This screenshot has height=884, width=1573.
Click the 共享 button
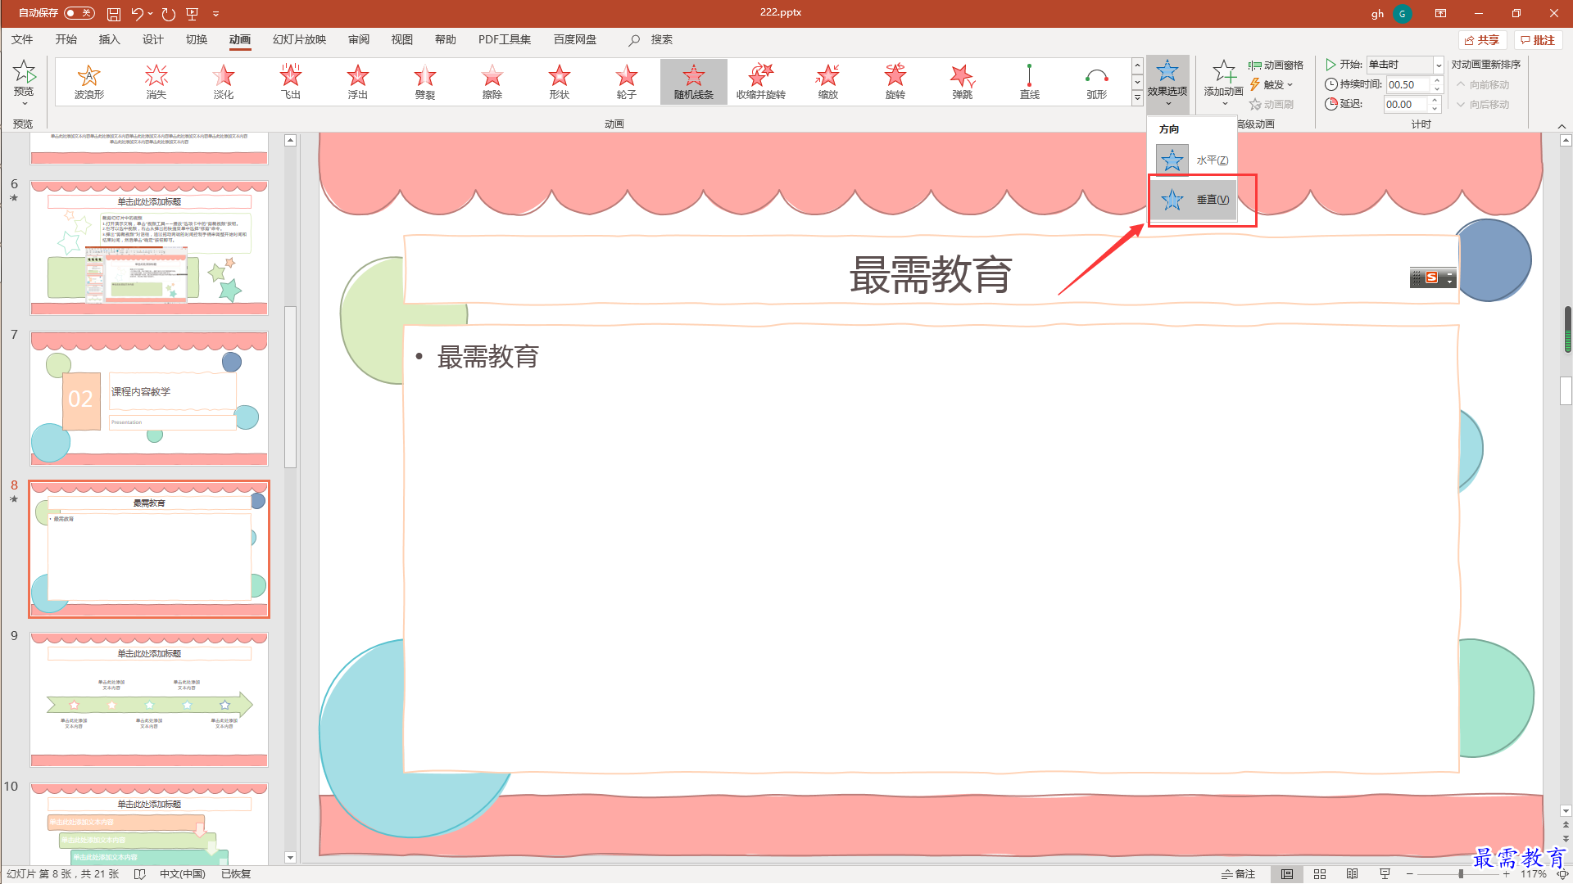(1482, 40)
